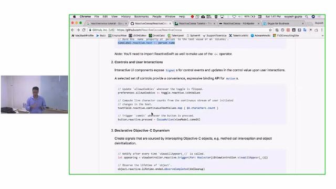Open Bulz bookmark
336x189 pixels.
(x=101, y=36)
